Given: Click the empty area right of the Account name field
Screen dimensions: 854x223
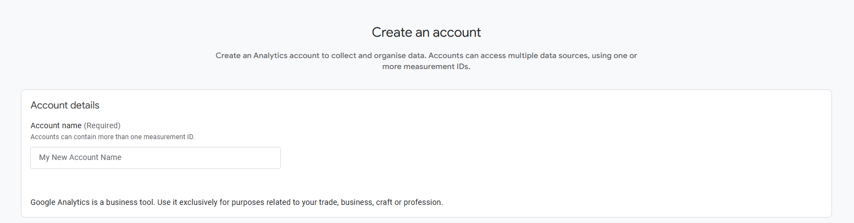Looking at the screenshot, I should pyautogui.click(x=495, y=158).
